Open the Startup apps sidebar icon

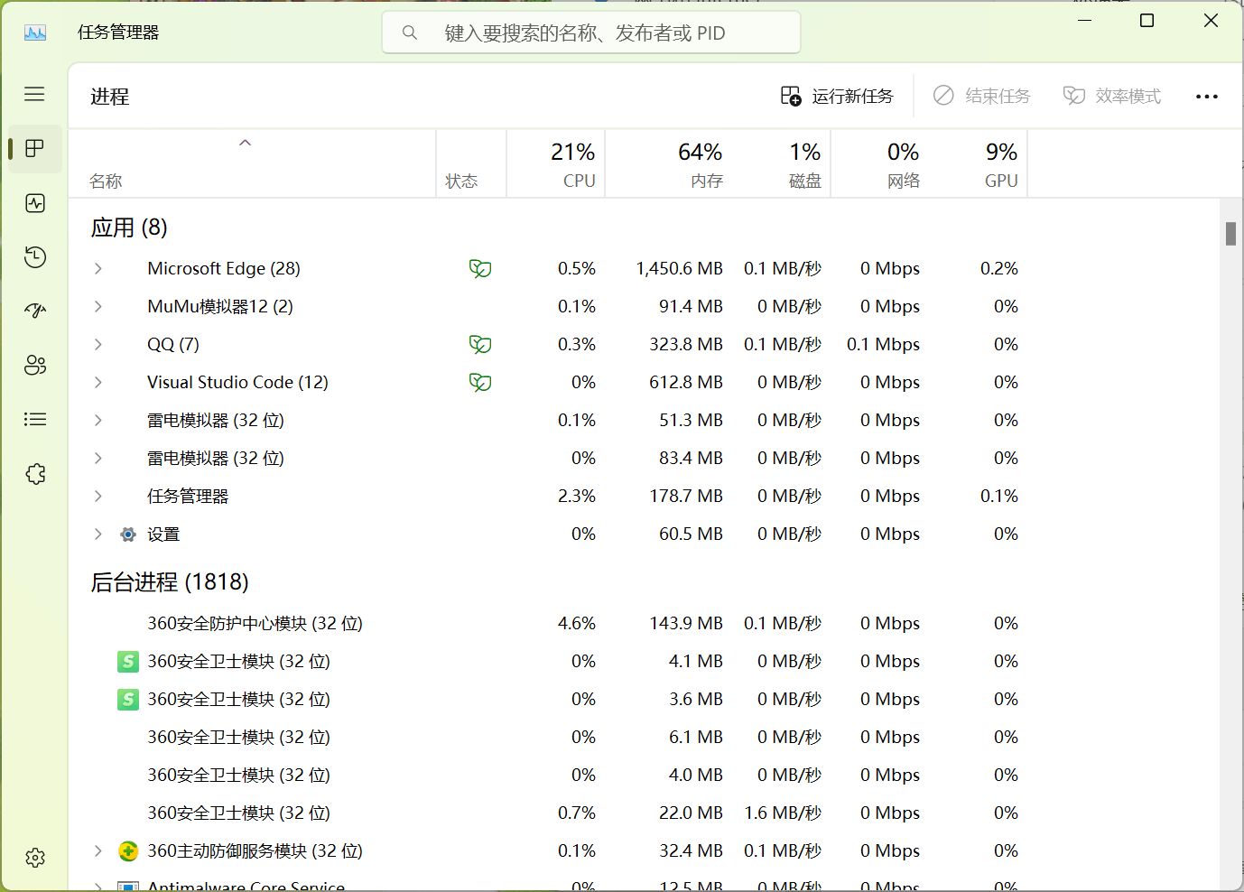[35, 311]
